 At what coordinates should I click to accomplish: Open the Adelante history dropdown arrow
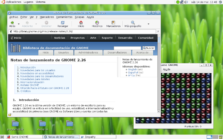[x=36, y=24]
